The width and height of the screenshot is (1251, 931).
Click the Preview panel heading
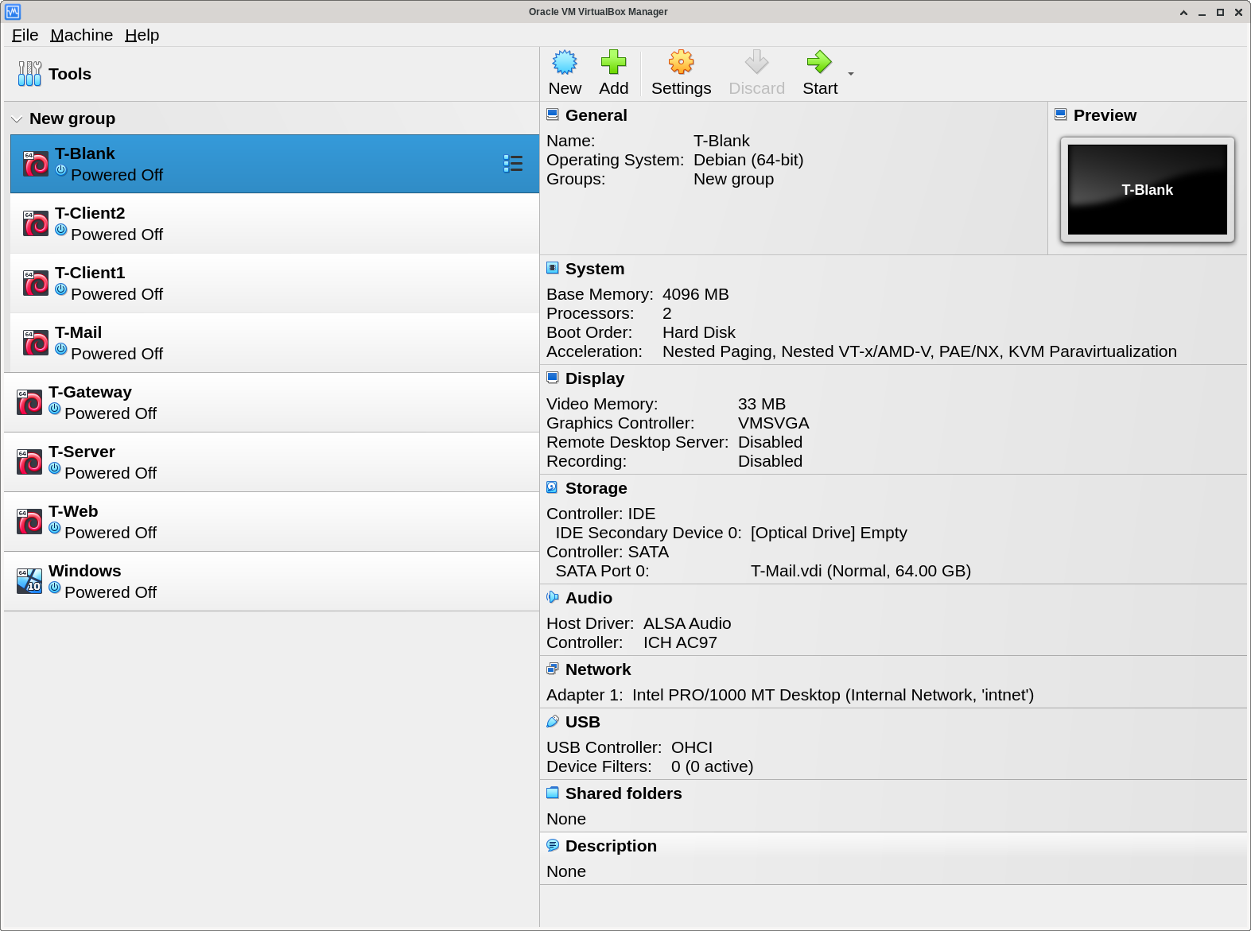tap(1105, 115)
